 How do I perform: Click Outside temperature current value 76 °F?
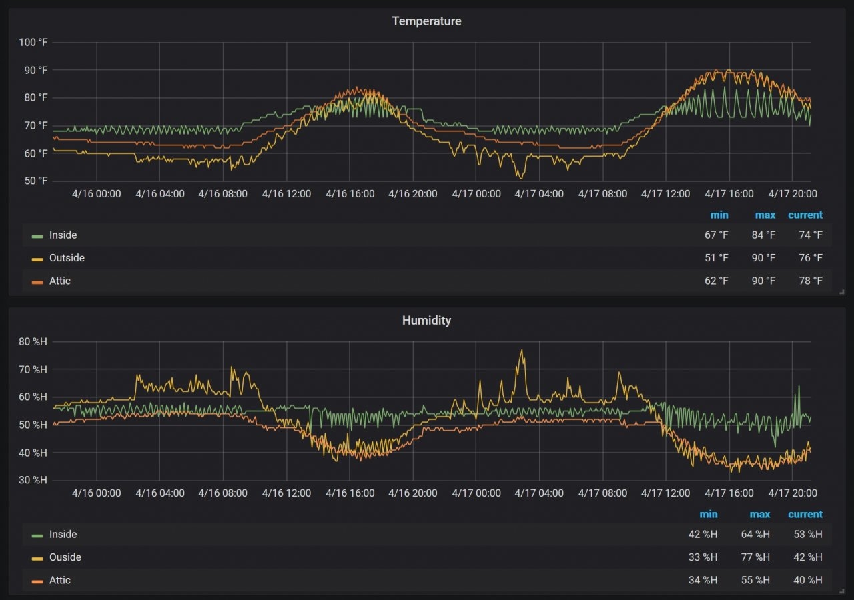coord(811,258)
